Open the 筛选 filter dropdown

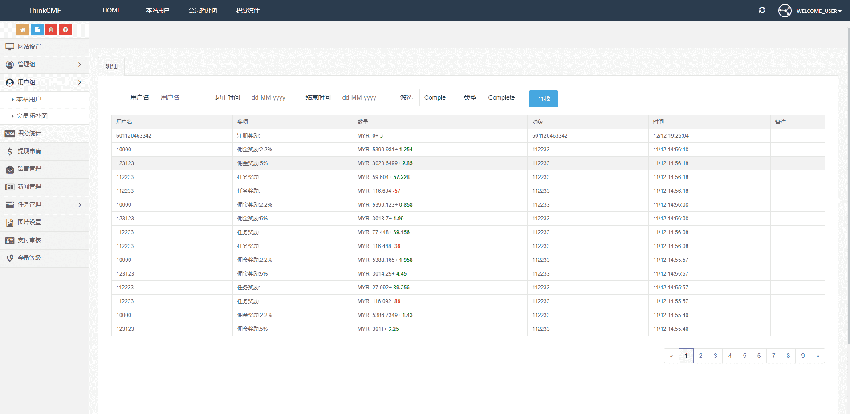pos(433,97)
